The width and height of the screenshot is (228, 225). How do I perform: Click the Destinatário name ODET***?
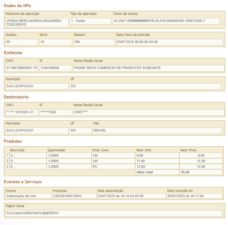tap(149, 112)
